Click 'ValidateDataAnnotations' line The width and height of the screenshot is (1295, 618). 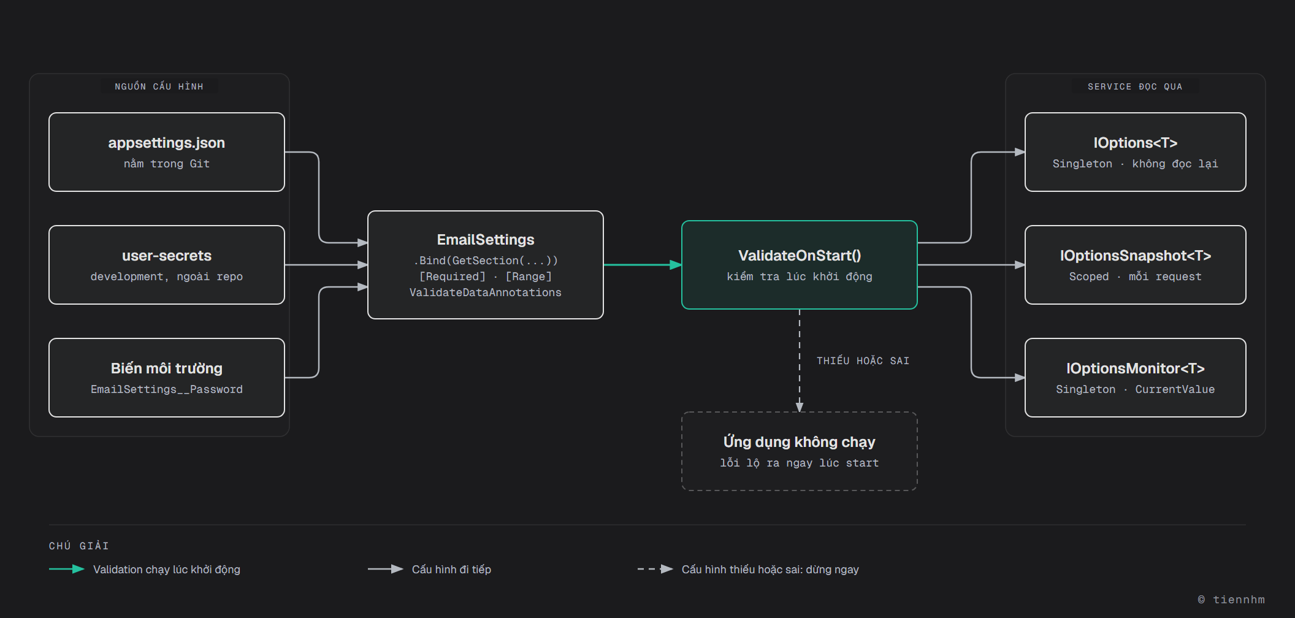486,292
